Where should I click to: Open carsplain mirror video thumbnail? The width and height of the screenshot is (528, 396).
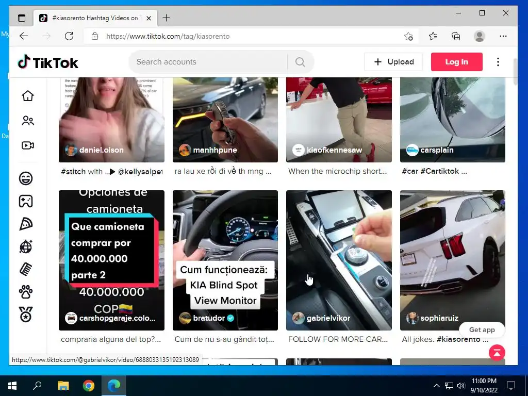453,120
